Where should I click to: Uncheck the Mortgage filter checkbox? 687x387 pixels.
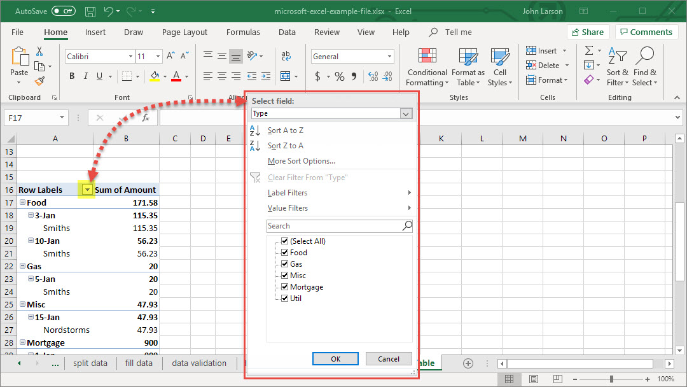point(285,287)
